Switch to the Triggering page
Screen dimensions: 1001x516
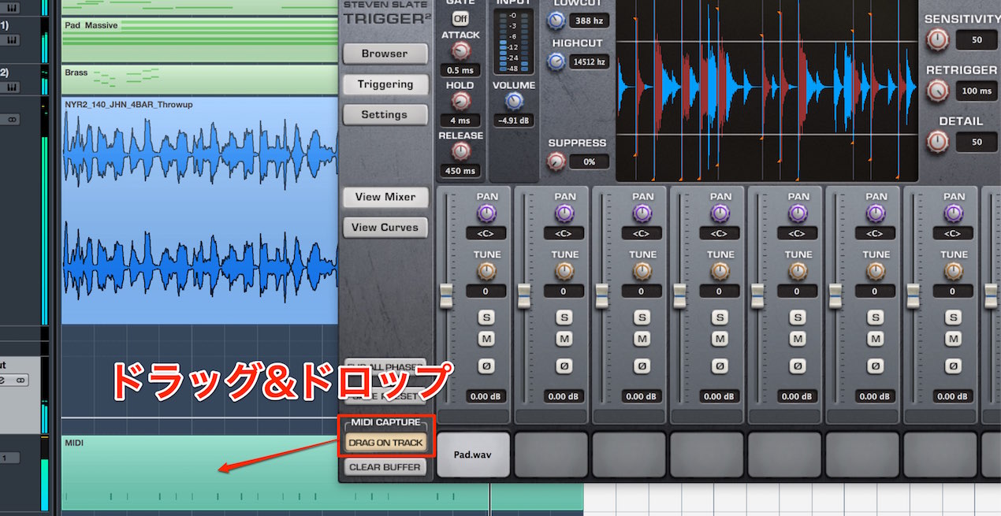tap(385, 84)
